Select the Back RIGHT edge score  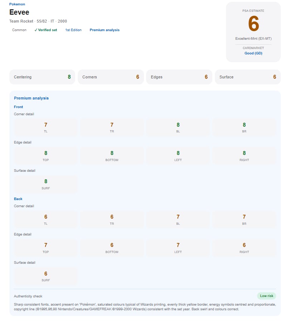pos(244,248)
